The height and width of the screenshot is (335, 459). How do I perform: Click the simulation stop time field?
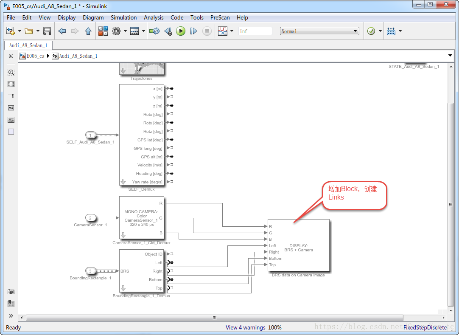[255, 31]
